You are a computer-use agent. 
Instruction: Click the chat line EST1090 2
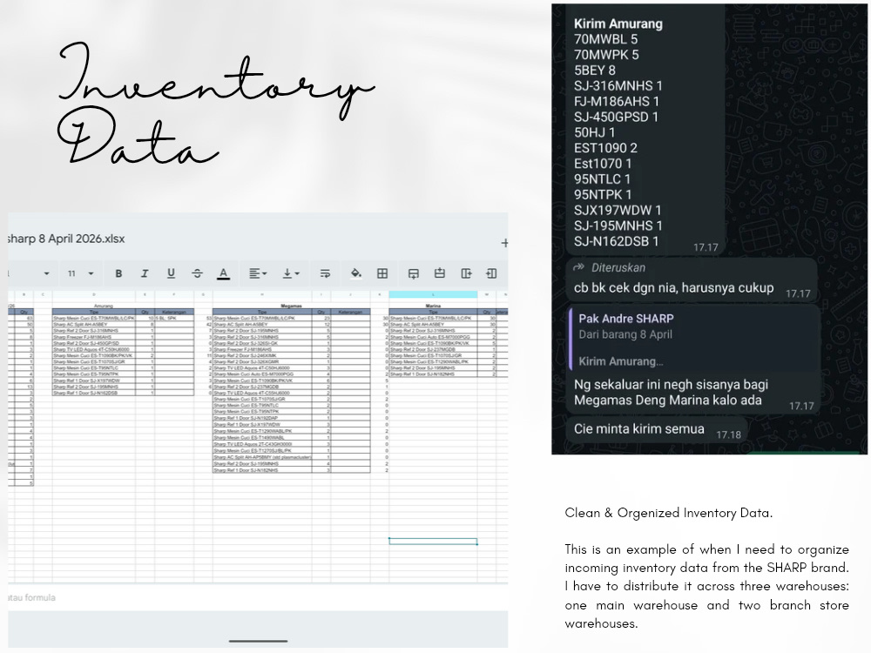click(x=605, y=148)
